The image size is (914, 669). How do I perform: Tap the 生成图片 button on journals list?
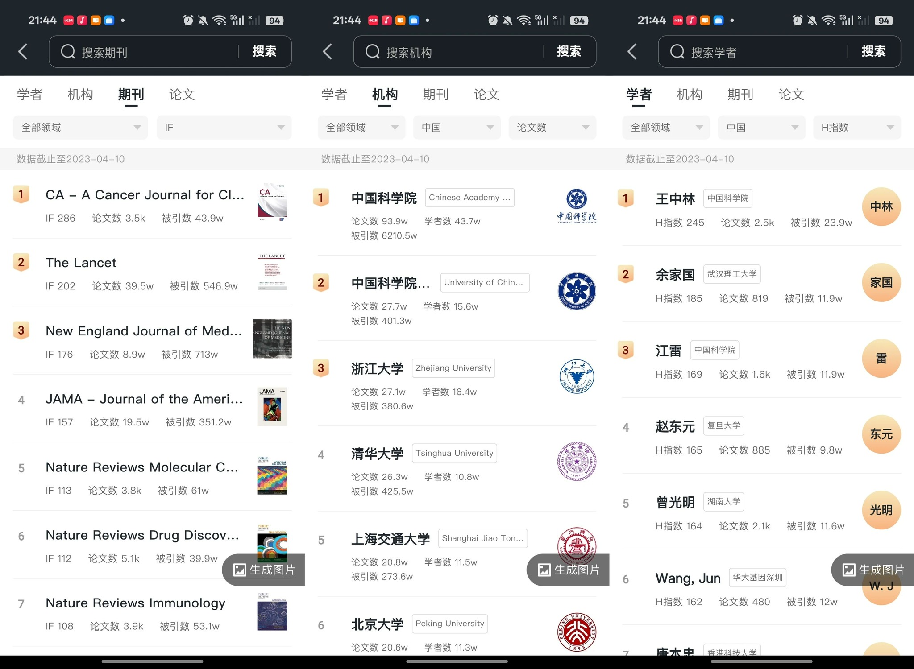264,570
